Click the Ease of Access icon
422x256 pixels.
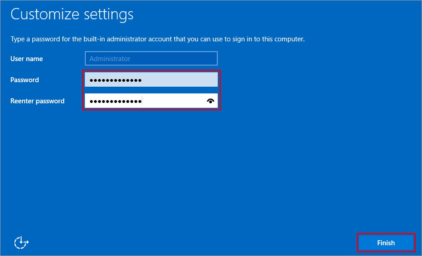[21, 243]
